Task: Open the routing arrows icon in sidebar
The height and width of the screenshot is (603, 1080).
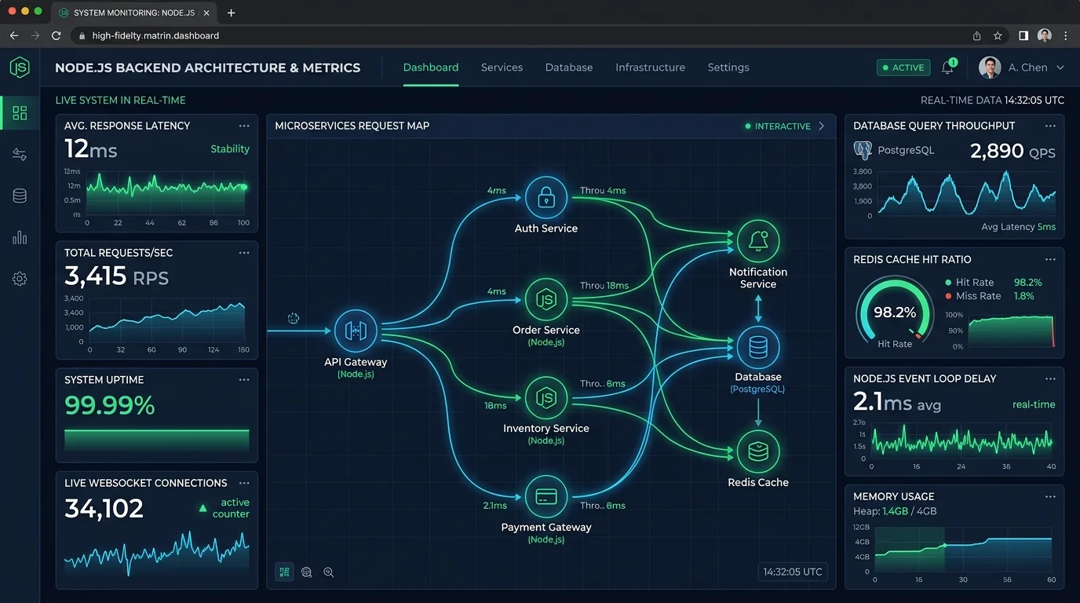Action: tap(20, 155)
